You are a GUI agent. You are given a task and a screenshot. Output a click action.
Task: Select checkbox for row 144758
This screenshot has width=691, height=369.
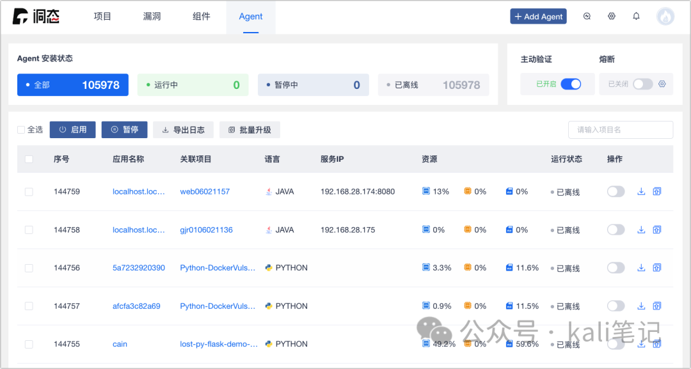(29, 230)
